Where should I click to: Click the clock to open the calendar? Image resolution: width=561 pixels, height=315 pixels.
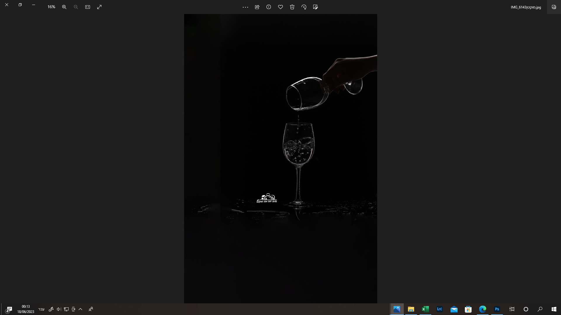point(26,309)
